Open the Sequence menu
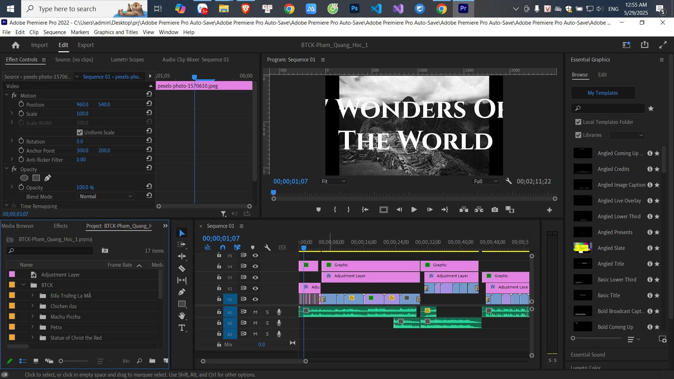674x379 pixels. [x=54, y=32]
